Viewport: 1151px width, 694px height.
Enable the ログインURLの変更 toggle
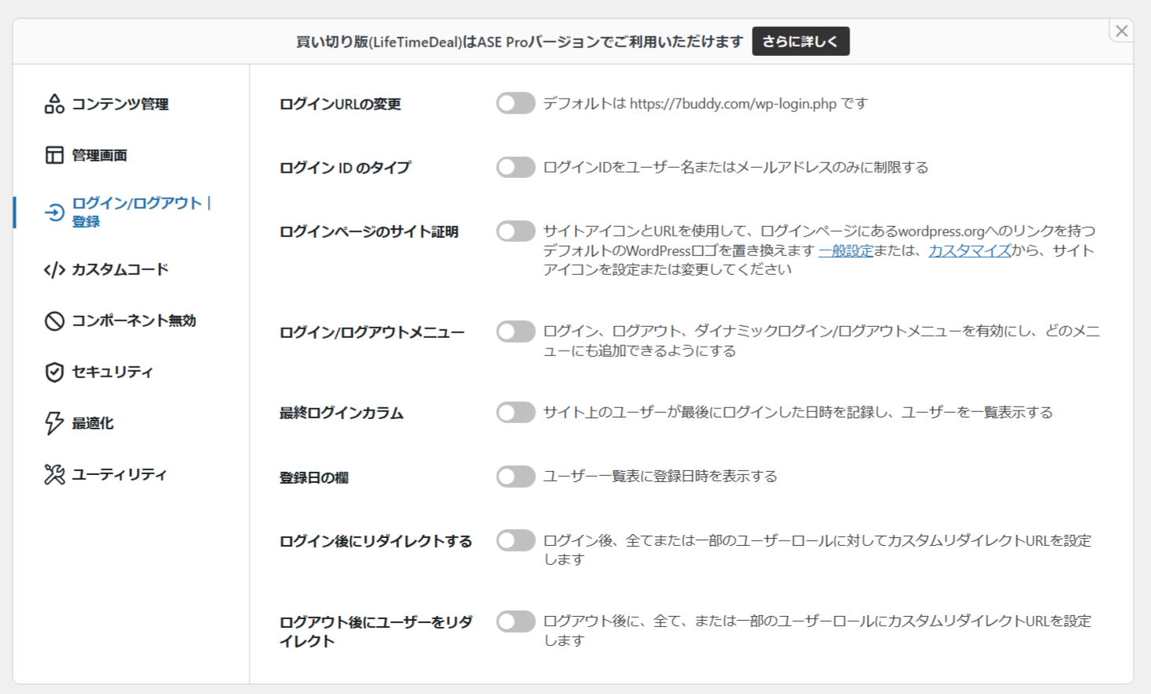click(x=516, y=103)
